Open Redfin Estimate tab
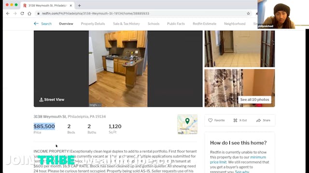This screenshot has height=173, width=309. click(204, 24)
